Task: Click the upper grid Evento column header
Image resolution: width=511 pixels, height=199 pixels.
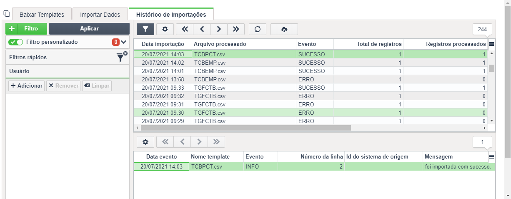Action: [315, 44]
